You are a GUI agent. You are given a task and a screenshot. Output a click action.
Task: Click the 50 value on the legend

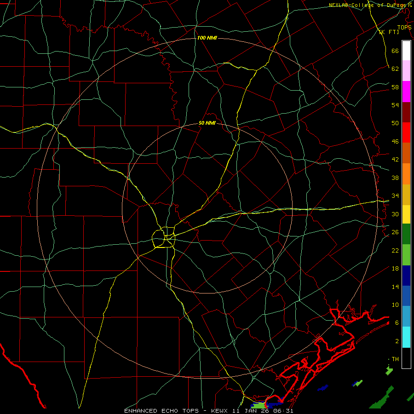(395, 123)
